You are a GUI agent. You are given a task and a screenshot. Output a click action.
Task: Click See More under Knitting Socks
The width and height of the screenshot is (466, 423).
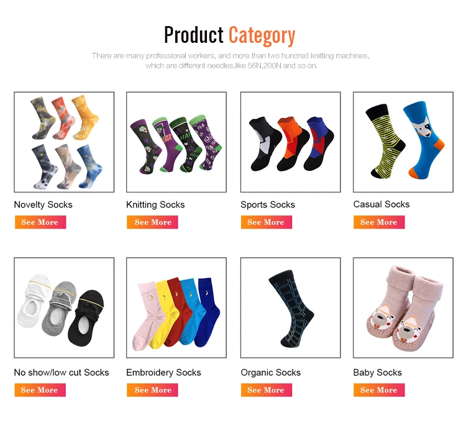(152, 222)
